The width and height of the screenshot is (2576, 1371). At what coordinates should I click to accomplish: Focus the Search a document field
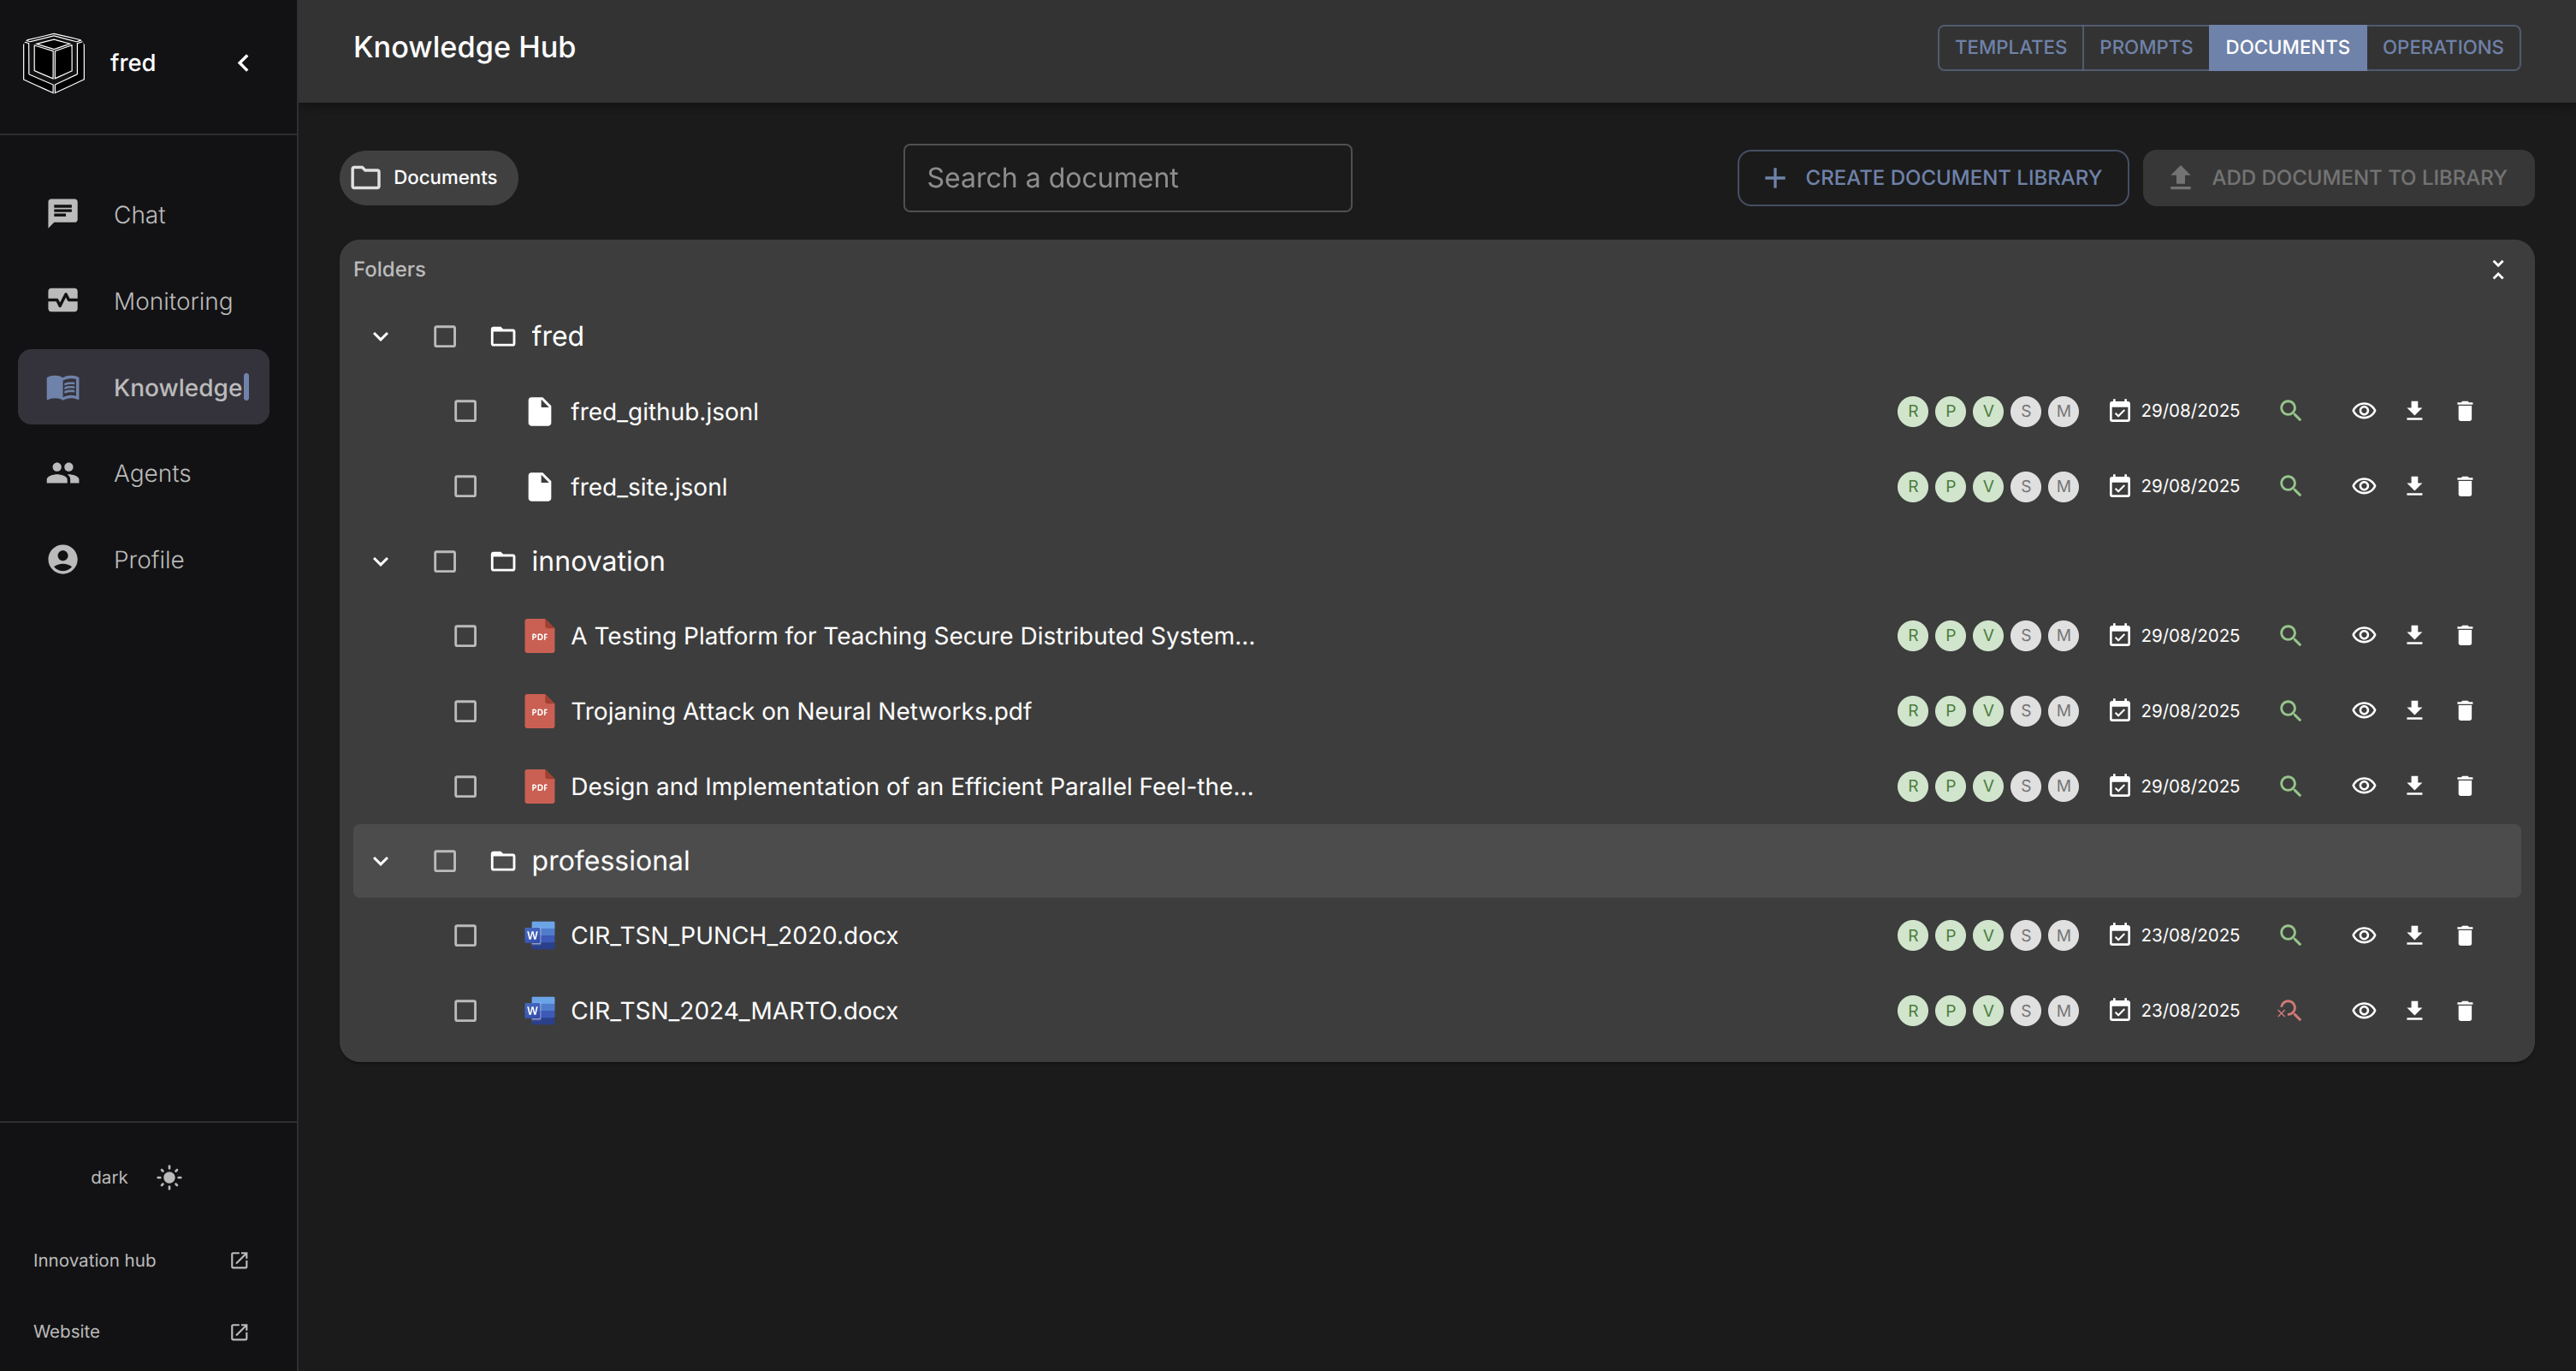(x=1127, y=178)
